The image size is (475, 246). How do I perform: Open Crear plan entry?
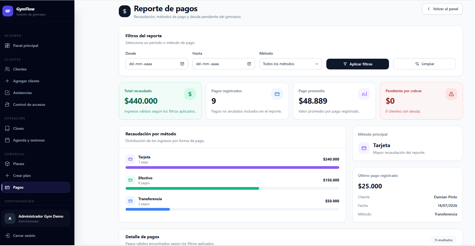coord(35,176)
